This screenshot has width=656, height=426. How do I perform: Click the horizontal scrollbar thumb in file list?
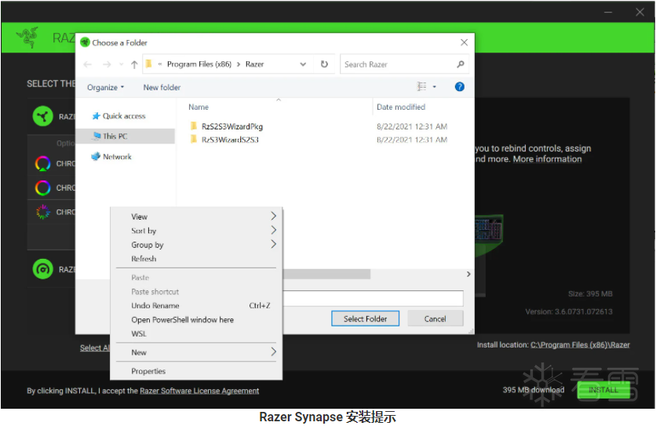pyautogui.click(x=326, y=274)
